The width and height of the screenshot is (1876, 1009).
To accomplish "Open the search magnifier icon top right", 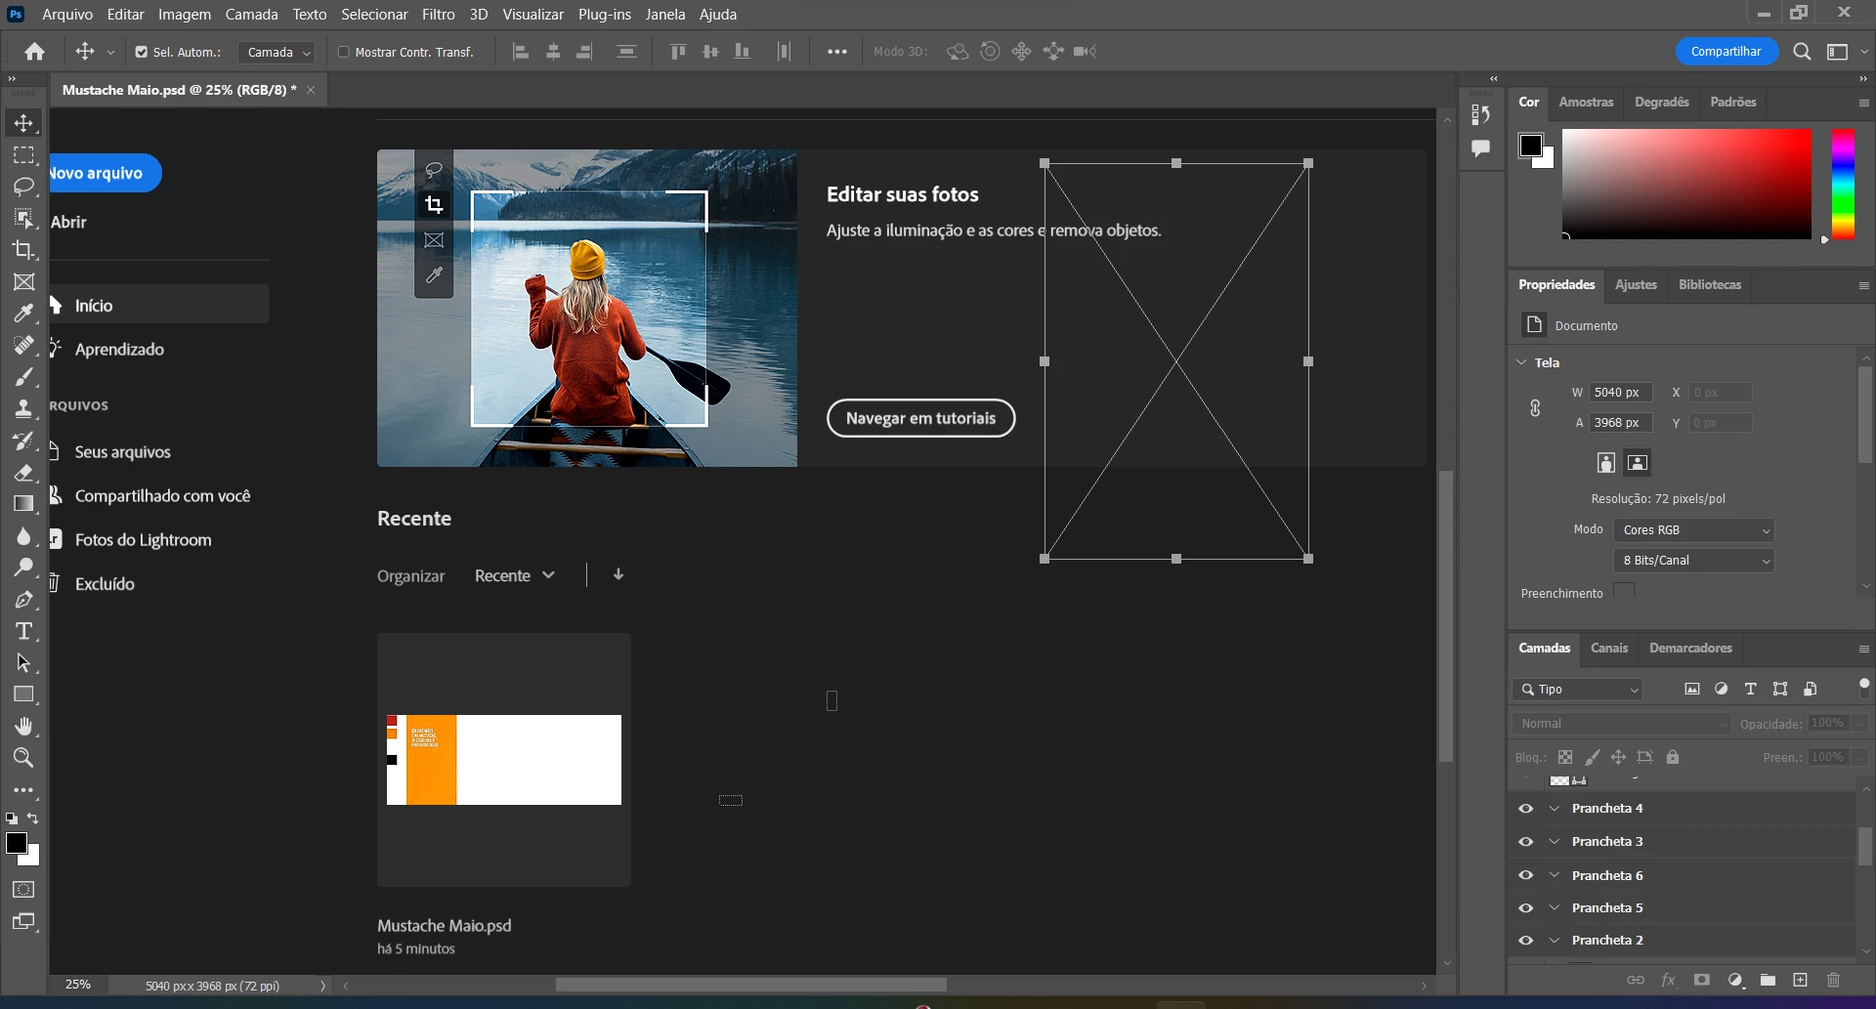I will point(1802,52).
